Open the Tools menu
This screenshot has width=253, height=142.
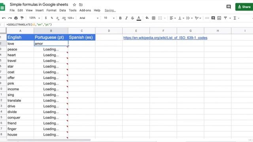(73, 10)
